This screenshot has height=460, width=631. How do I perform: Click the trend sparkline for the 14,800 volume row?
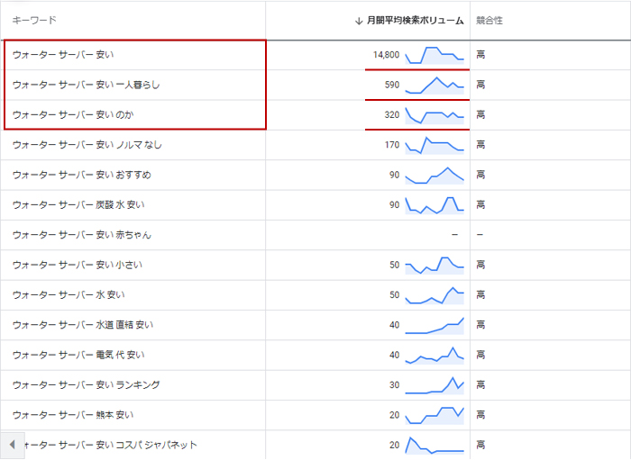point(434,55)
